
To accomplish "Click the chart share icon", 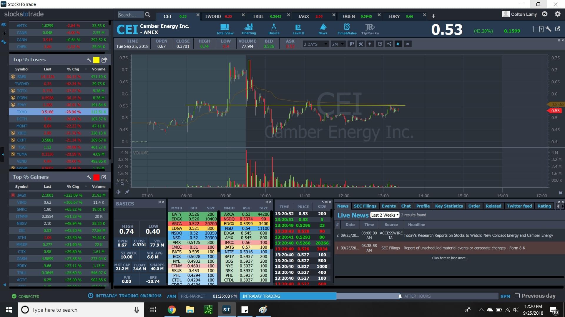I will 389,44.
